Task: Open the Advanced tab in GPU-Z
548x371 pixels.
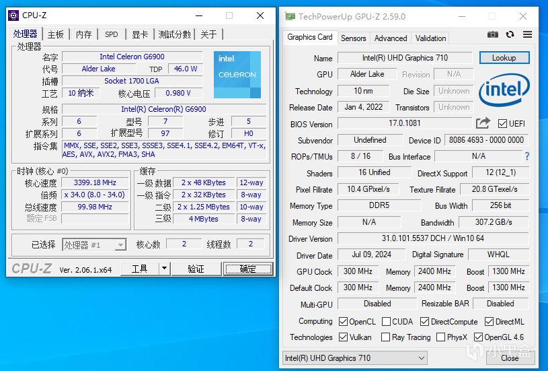Action: [391, 38]
